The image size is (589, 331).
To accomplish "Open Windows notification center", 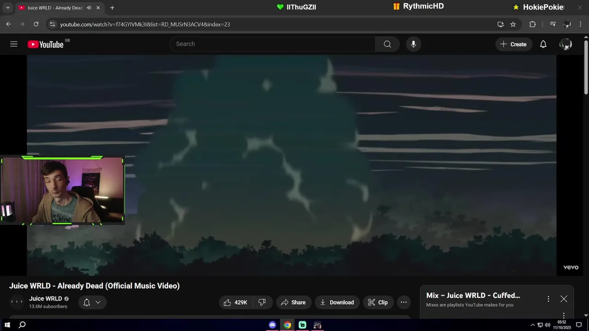I will [x=579, y=325].
